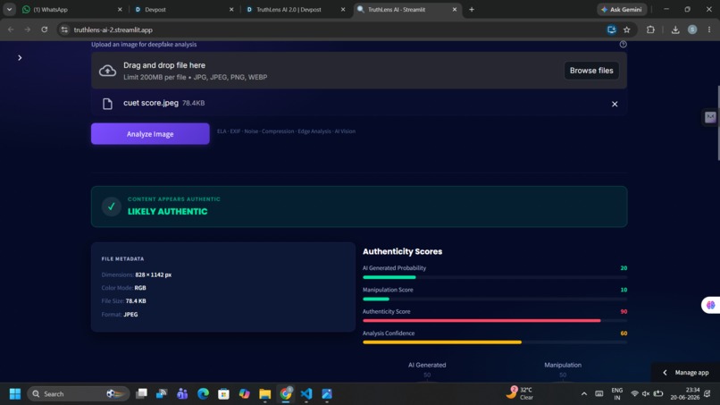Go back to previous page
720x405 pixels.
11,30
